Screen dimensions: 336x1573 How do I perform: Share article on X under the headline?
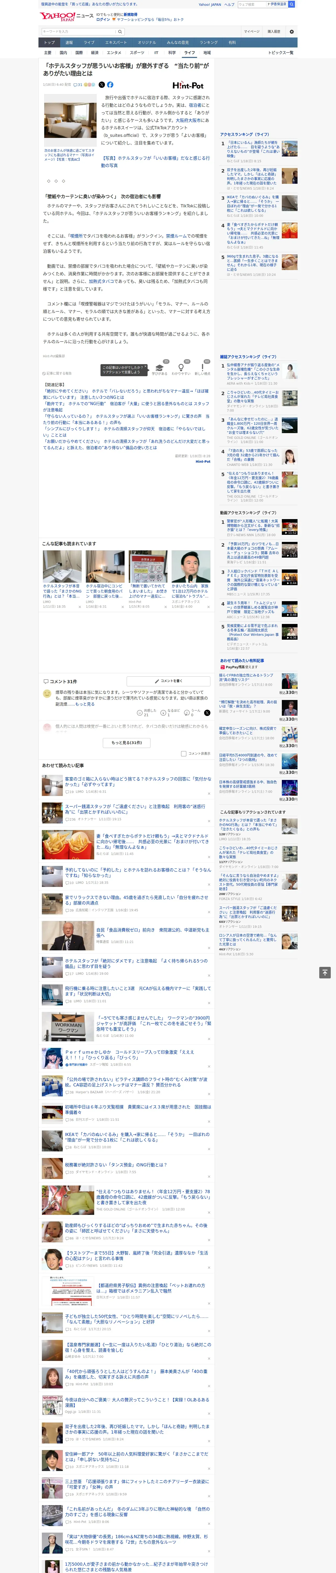pyautogui.click(x=102, y=85)
